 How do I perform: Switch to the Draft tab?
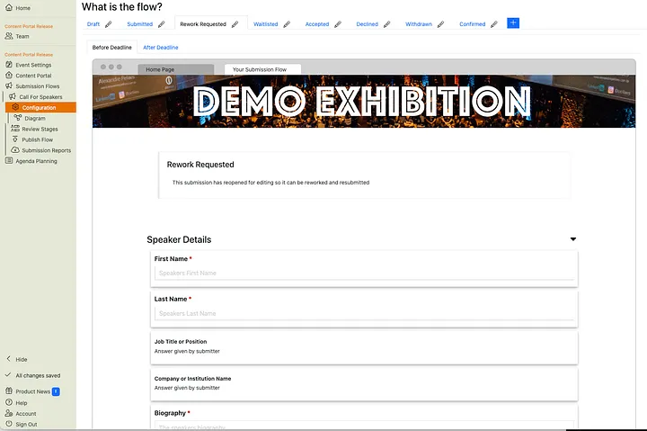(93, 24)
